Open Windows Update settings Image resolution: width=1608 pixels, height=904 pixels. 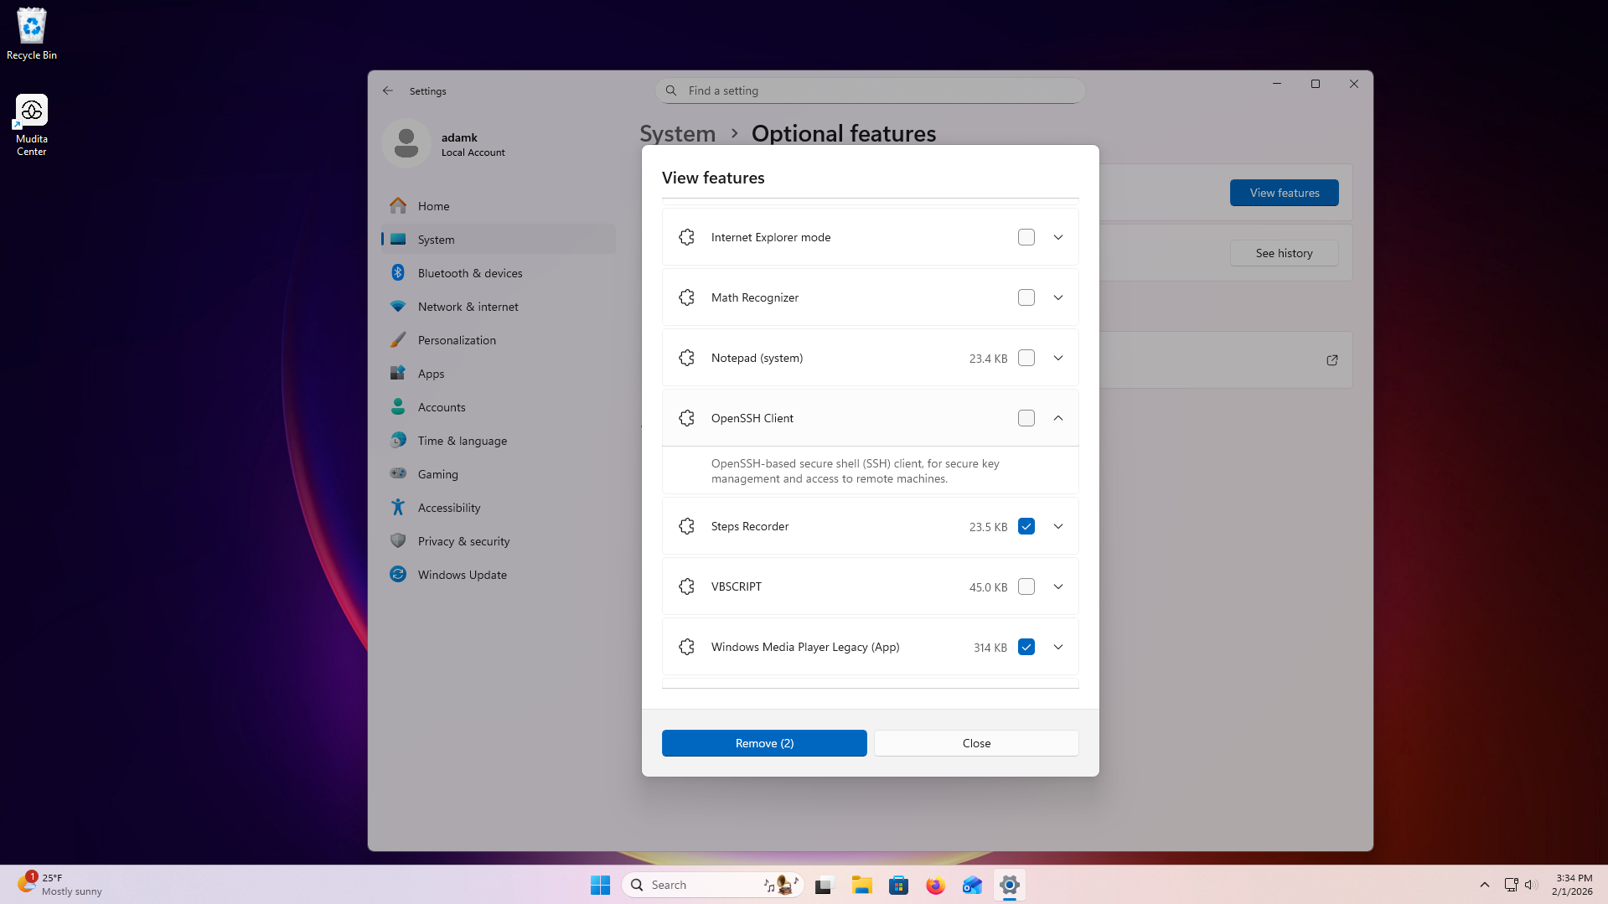499,575
